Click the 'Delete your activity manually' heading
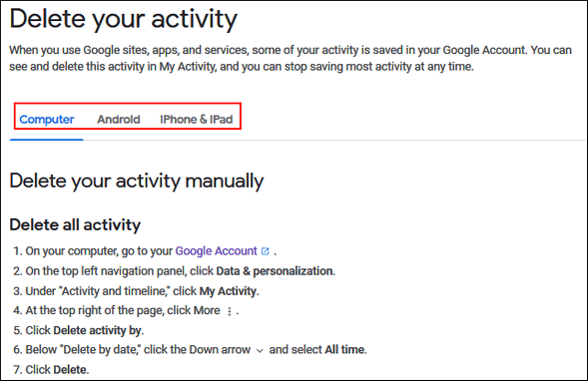Screen dimensions: 588x381 [137, 182]
